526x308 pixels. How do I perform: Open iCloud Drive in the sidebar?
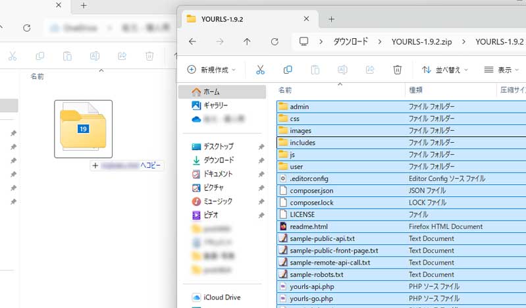point(222,297)
